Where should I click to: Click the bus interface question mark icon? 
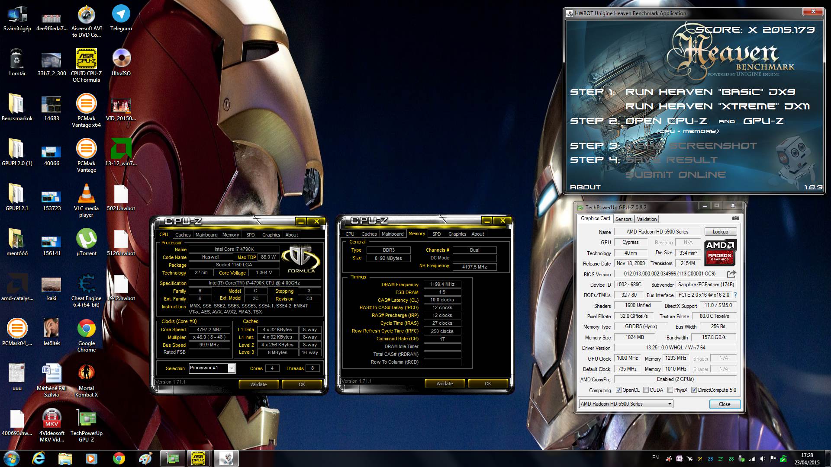pyautogui.click(x=735, y=295)
